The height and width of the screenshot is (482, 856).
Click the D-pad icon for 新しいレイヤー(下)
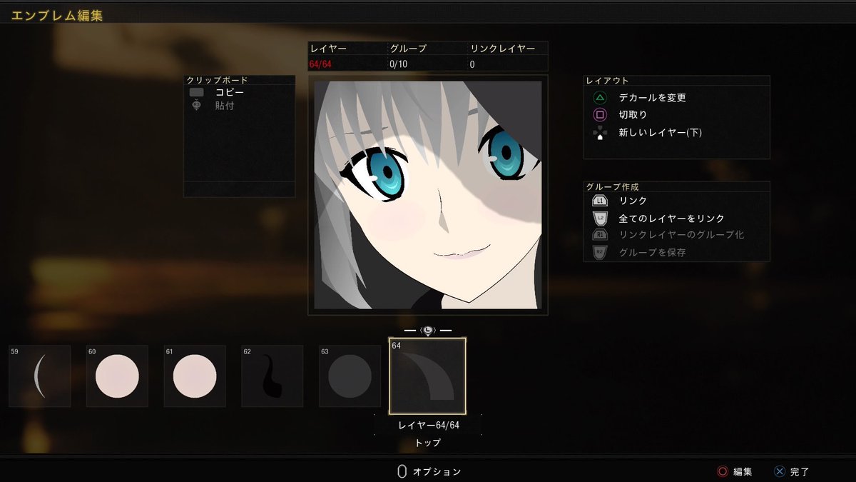[600, 132]
